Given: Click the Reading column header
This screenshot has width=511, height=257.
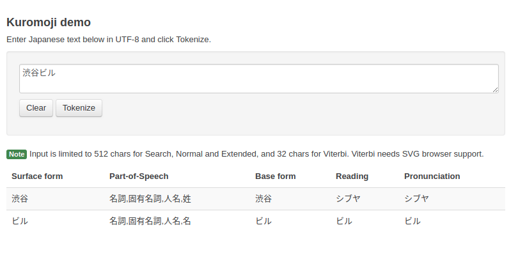Looking at the screenshot, I should [352, 176].
